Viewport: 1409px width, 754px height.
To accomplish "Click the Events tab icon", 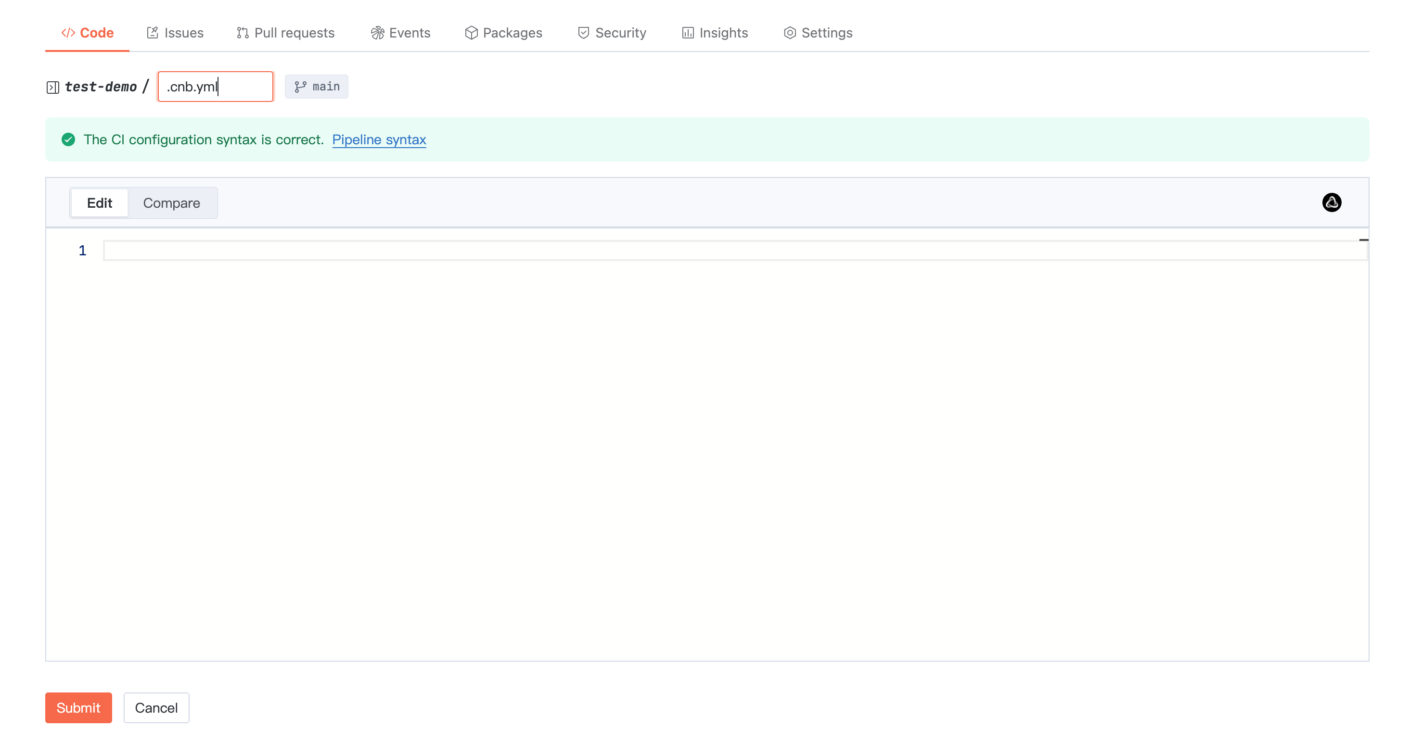I will click(x=377, y=33).
